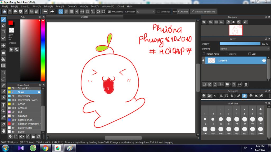Enable parallel snap guide
Screen dimensions: 271x152
[x=66, y=12]
